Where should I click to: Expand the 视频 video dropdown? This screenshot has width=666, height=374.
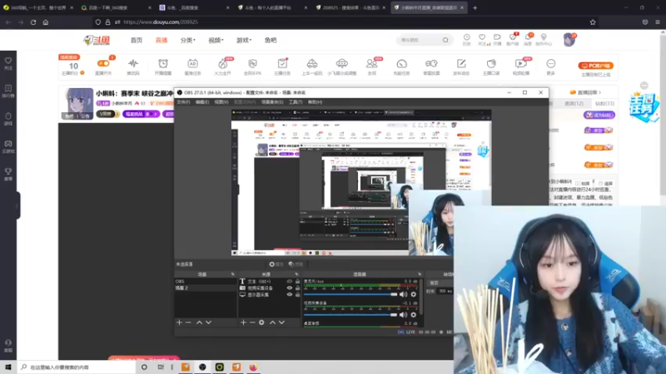tap(216, 40)
